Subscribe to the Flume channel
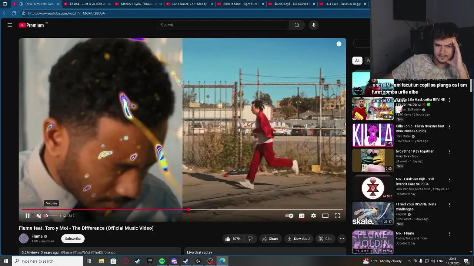Viewport: 474px width, 266px height. coord(73,239)
